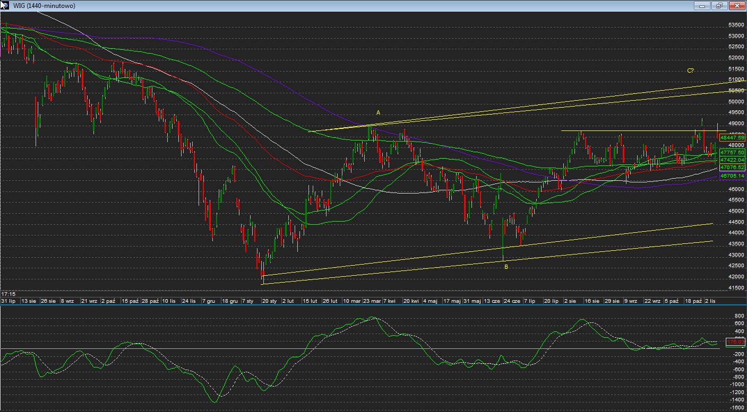Image resolution: width=747 pixels, height=412 pixels.
Task: Select the wave label A annotation
Action: 379,112
